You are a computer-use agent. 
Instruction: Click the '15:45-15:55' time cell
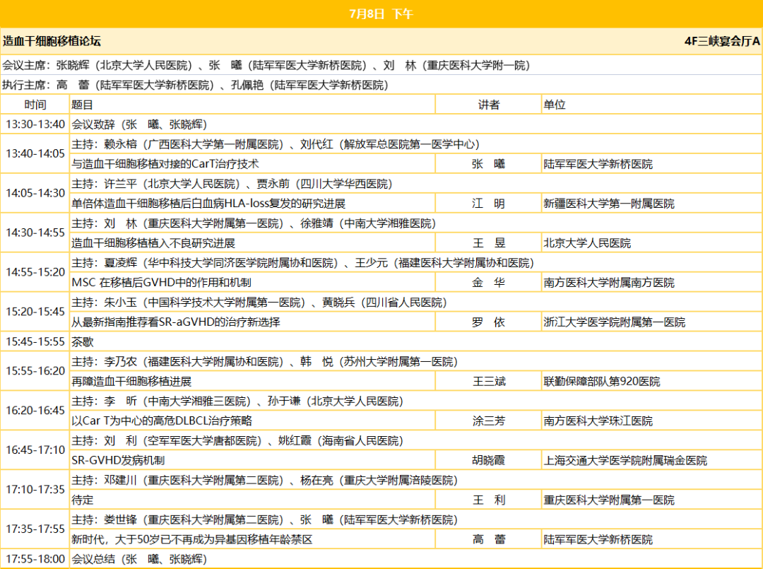(x=35, y=341)
